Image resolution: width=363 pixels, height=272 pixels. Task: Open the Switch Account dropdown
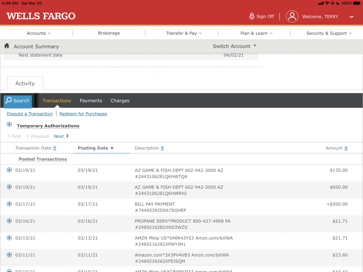[234, 46]
